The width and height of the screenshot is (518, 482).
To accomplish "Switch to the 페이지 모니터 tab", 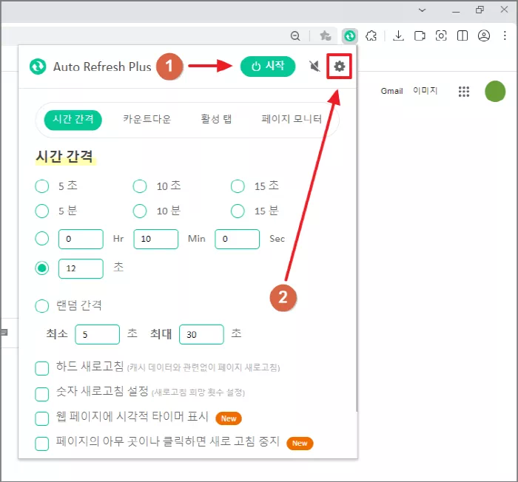I will click(x=292, y=119).
